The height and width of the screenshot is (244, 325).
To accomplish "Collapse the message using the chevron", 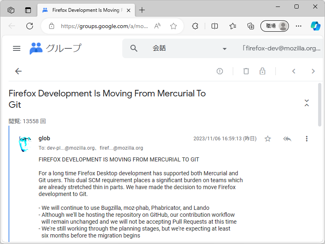I will pyautogui.click(x=307, y=103).
